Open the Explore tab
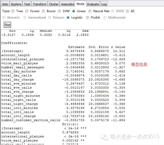This screenshot has height=145, width=164. tap(16, 4)
